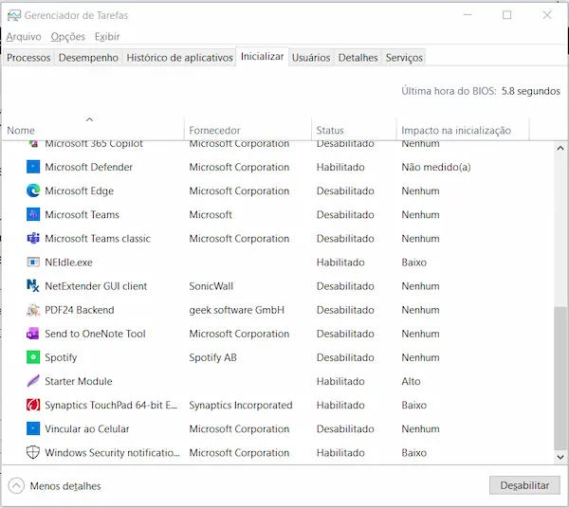
Task: Select the NetExtender GUI client name
Action: point(96,286)
